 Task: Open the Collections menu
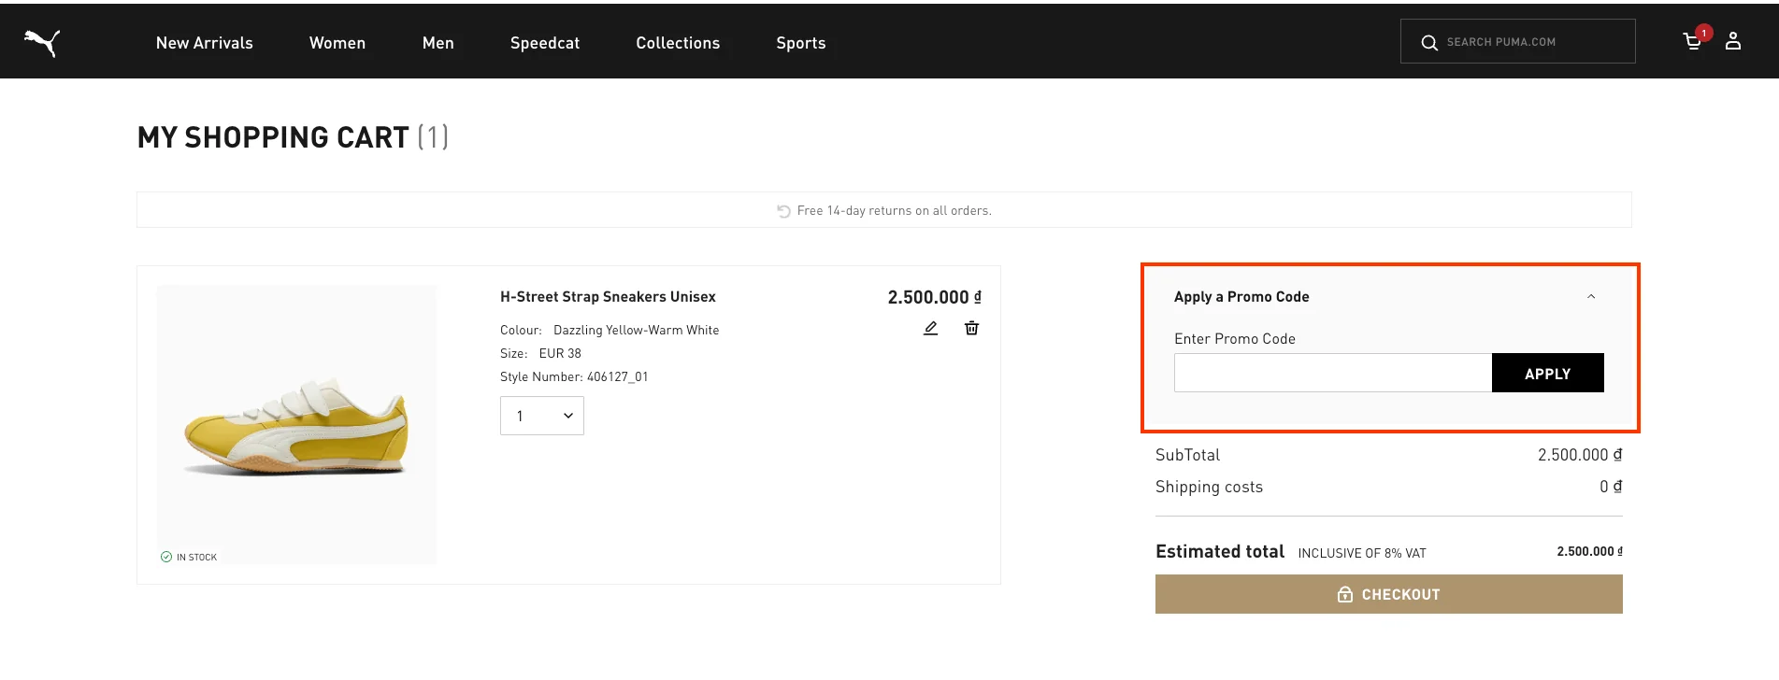click(678, 43)
